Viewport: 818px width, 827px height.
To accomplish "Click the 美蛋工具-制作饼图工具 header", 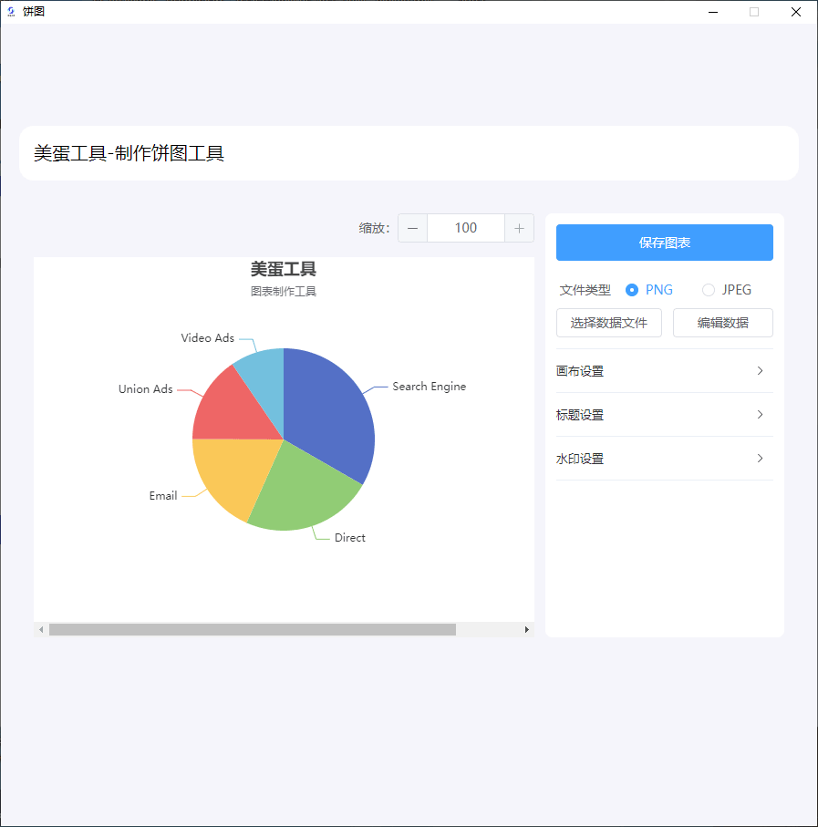I will point(128,152).
